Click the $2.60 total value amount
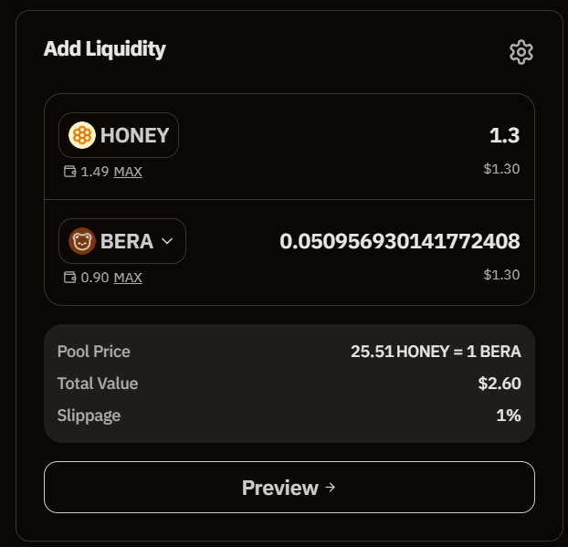The height and width of the screenshot is (547, 568). click(500, 384)
